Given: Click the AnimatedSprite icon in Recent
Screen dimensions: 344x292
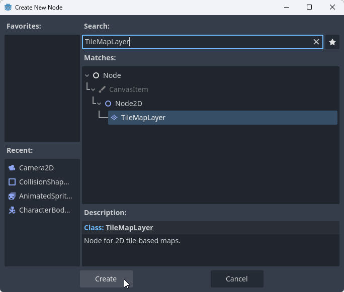Looking at the screenshot, I should pyautogui.click(x=12, y=196).
